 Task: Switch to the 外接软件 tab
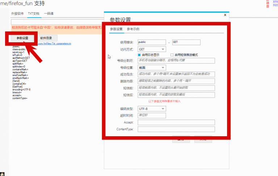tap(17, 14)
